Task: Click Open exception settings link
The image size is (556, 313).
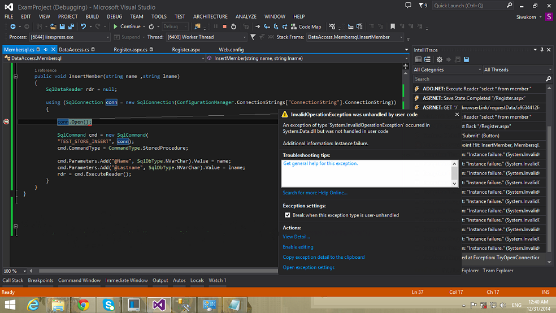Action: 309,268
